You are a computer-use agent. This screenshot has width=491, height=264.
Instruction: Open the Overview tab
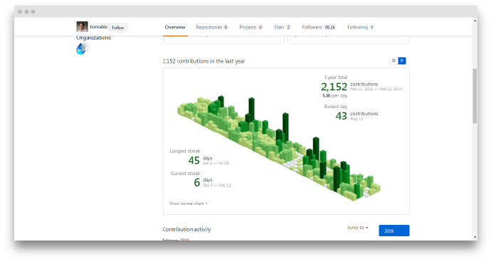click(x=175, y=27)
